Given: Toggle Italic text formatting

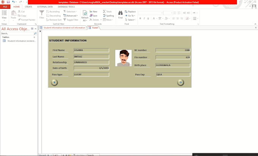Looking at the screenshot, I should click(144, 19).
